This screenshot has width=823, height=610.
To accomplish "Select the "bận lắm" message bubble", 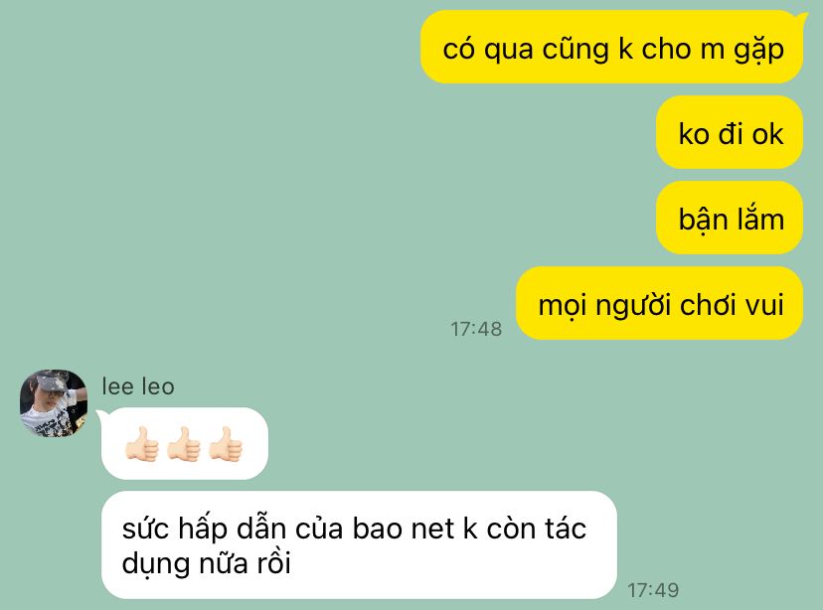I will tap(730, 218).
